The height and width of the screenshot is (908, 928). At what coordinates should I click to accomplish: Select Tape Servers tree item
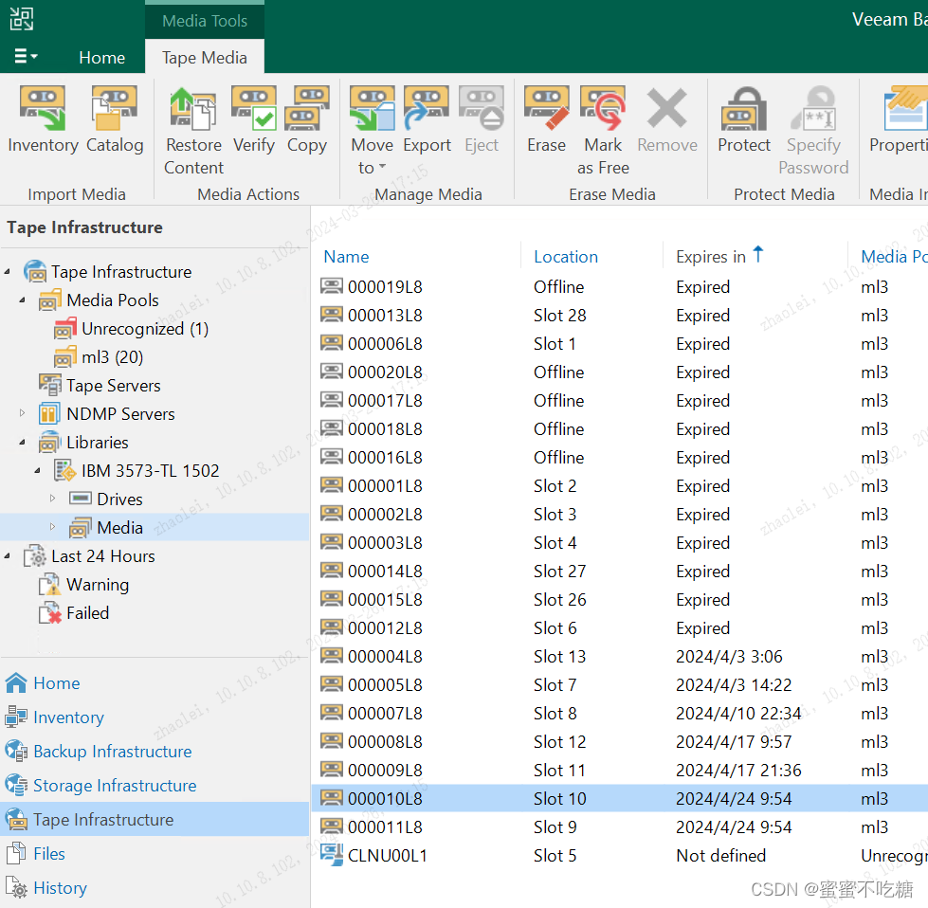(113, 386)
